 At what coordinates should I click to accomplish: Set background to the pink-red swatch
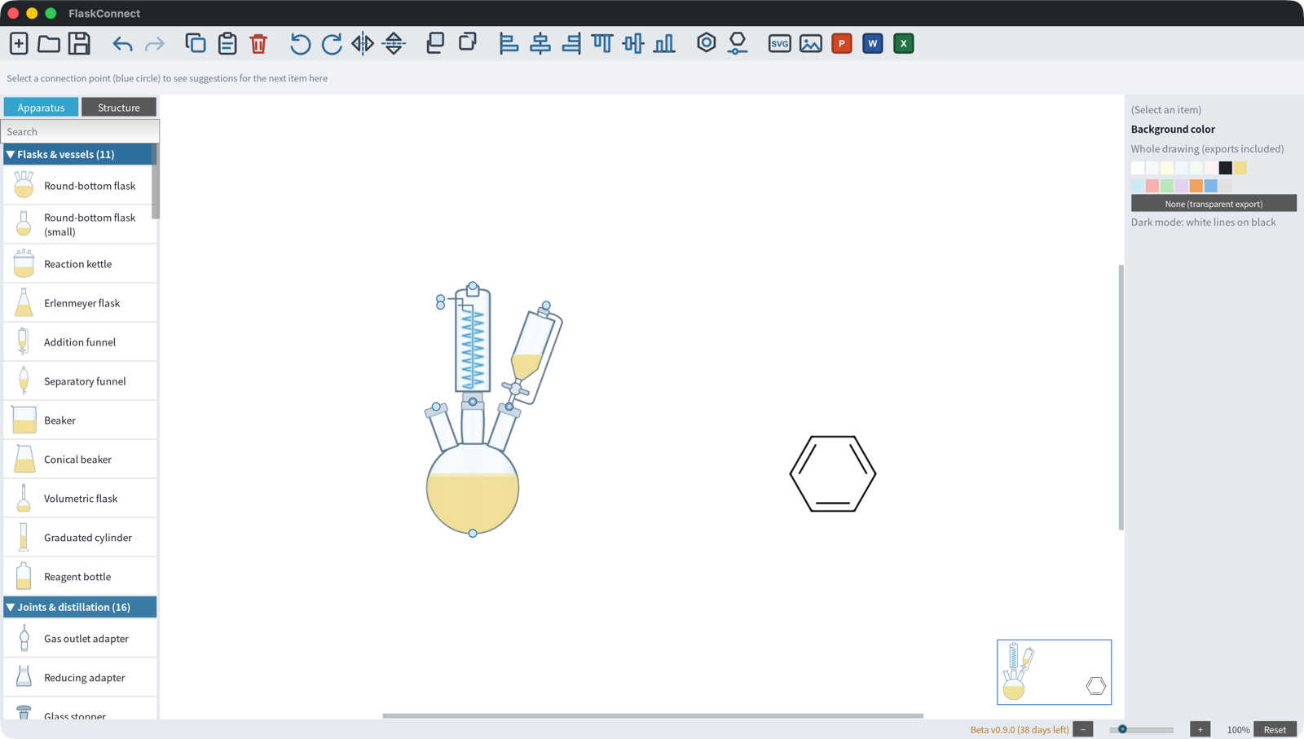(x=1152, y=186)
